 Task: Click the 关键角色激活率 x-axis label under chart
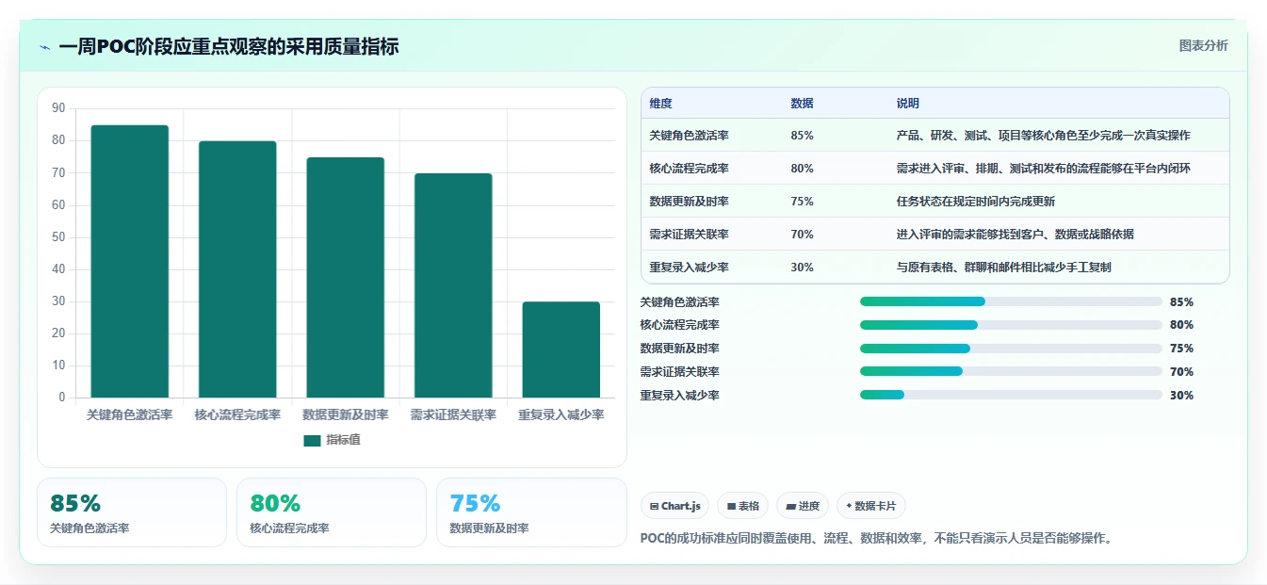pos(130,414)
